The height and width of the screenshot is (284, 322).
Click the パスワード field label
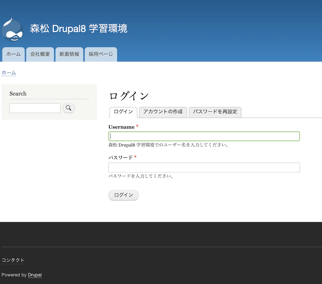tap(120, 158)
